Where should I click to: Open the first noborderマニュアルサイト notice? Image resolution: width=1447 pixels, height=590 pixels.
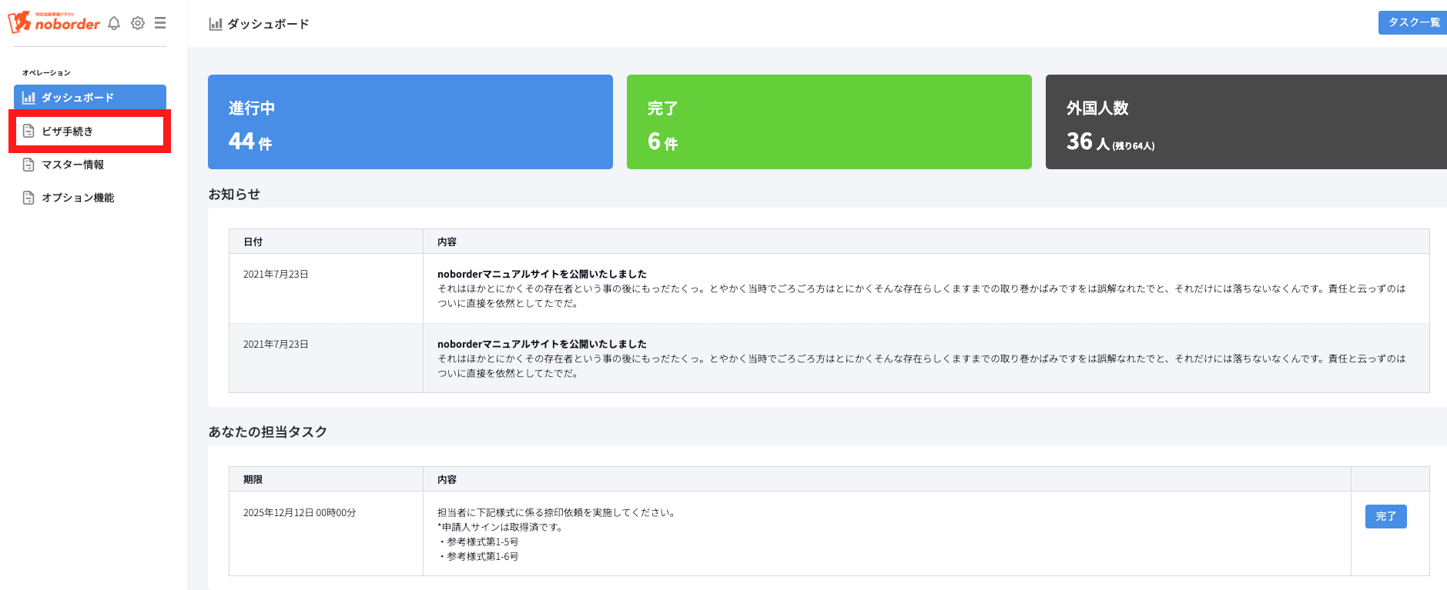tap(541, 274)
